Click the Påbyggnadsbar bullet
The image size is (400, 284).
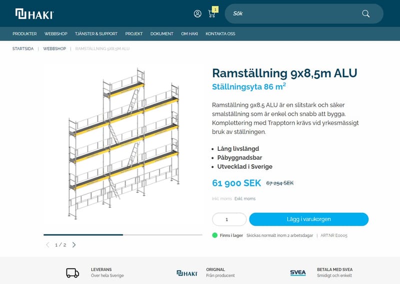click(x=239, y=158)
